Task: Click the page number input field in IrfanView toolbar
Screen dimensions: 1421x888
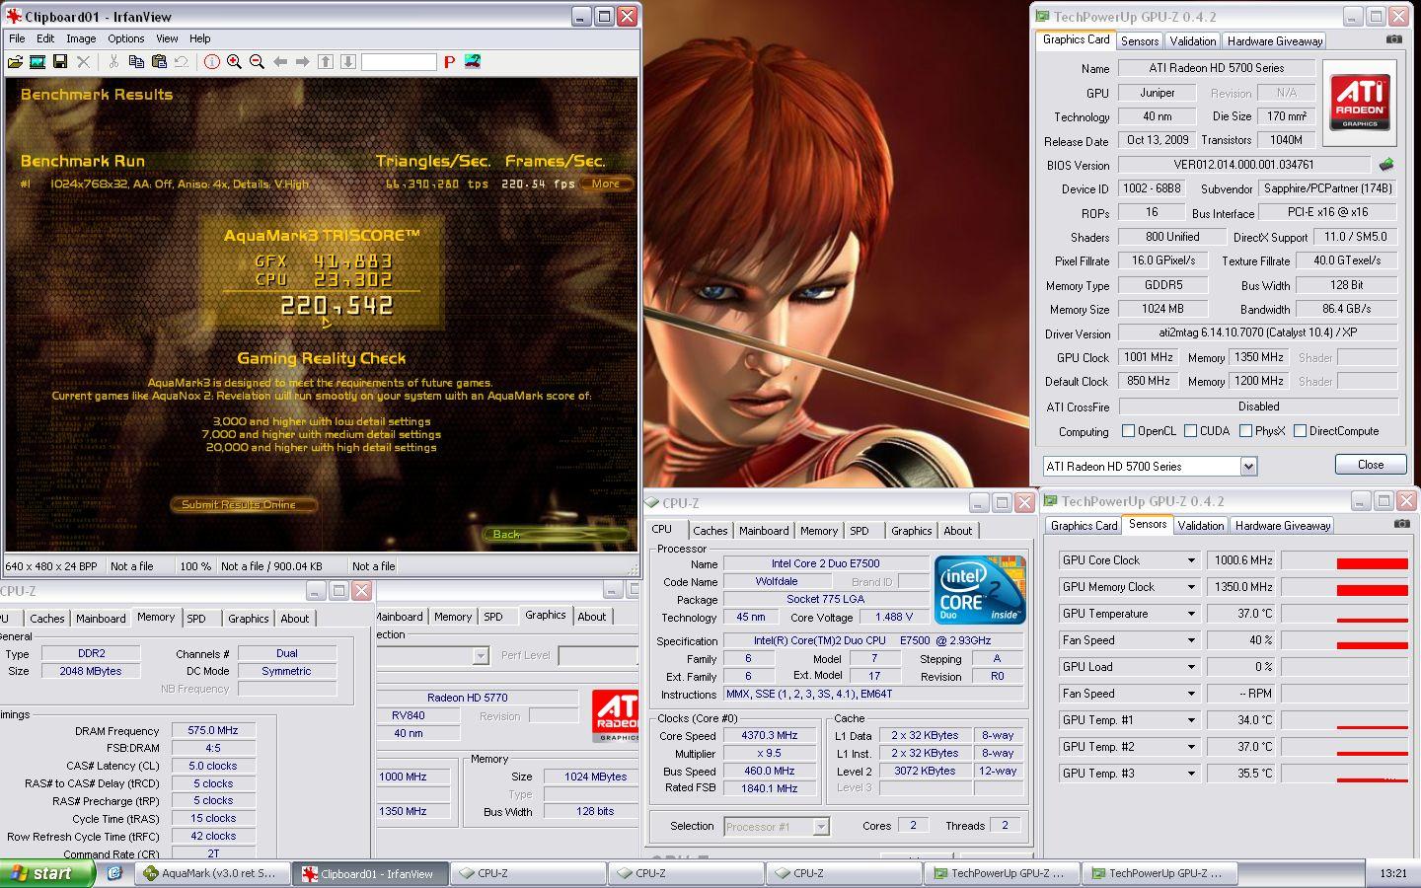Action: 399,61
